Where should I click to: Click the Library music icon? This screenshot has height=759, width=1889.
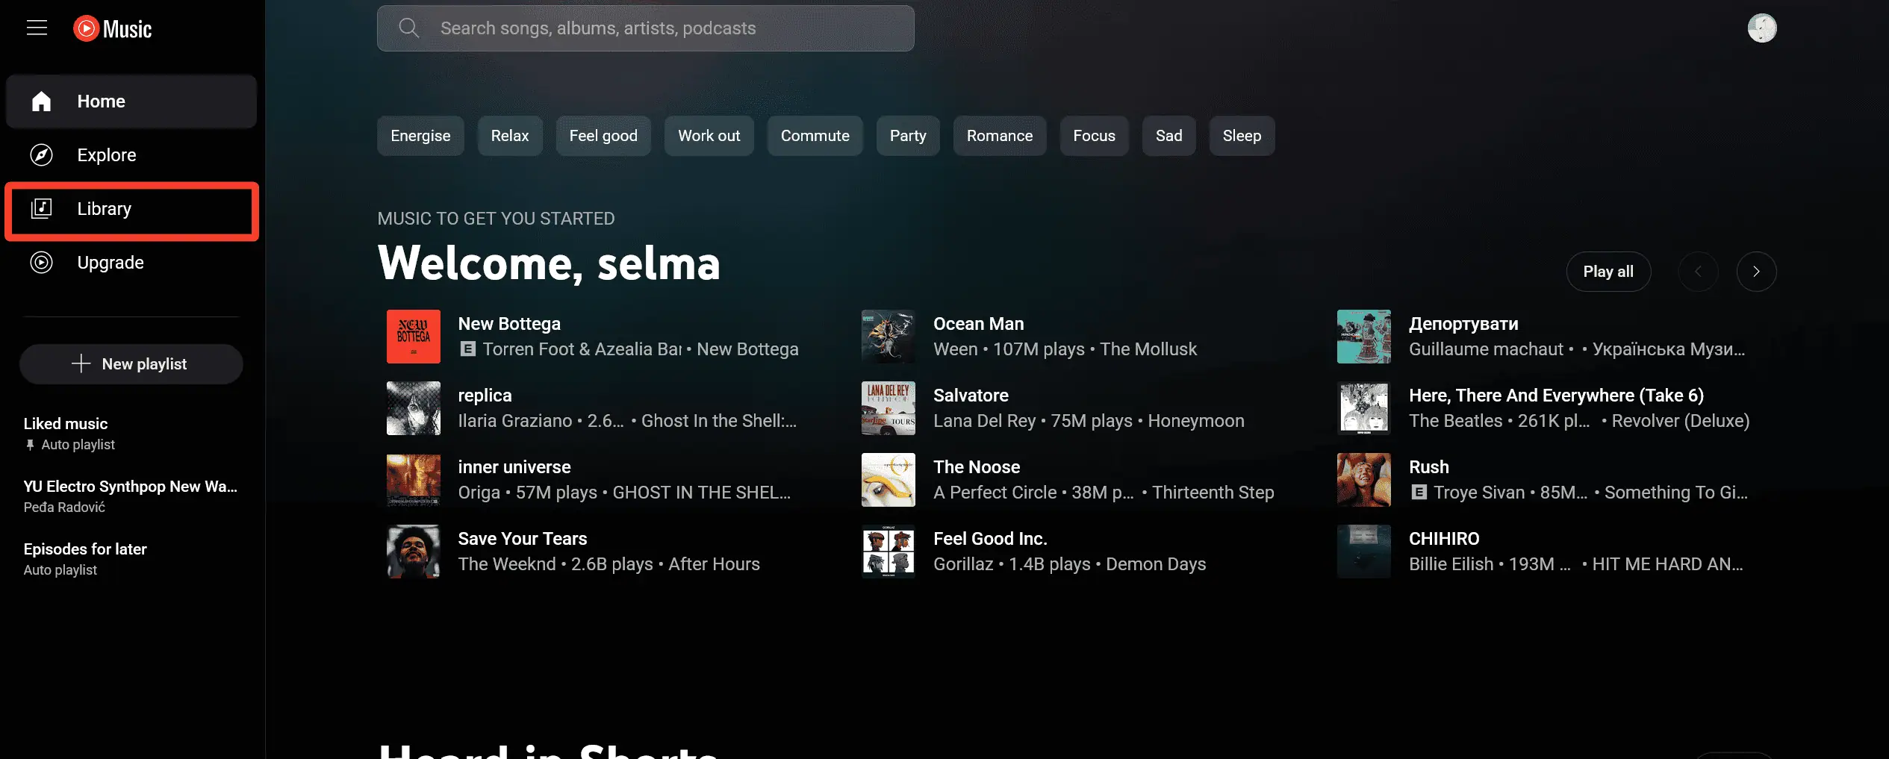click(x=42, y=209)
